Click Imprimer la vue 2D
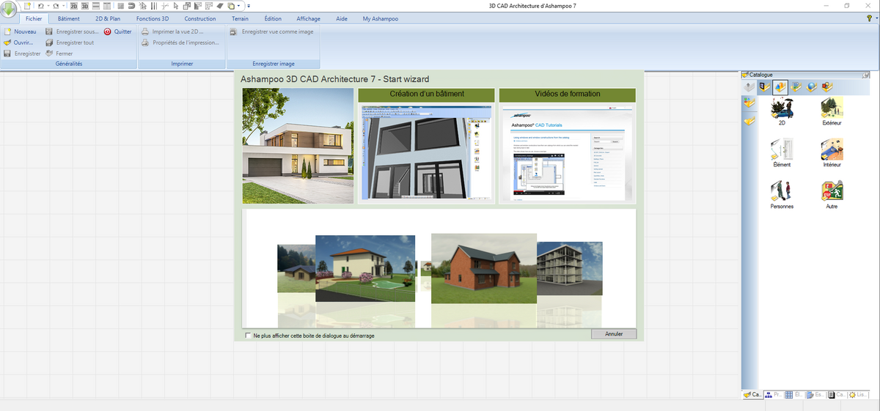This screenshot has width=880, height=411. tap(172, 32)
